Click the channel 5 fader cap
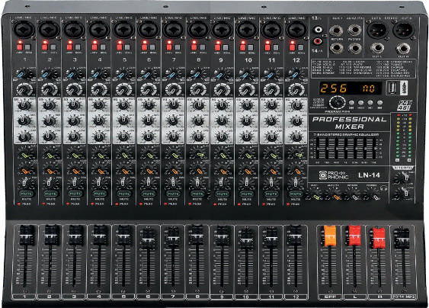Viewport: 429px width, 308px height. pos(123,235)
